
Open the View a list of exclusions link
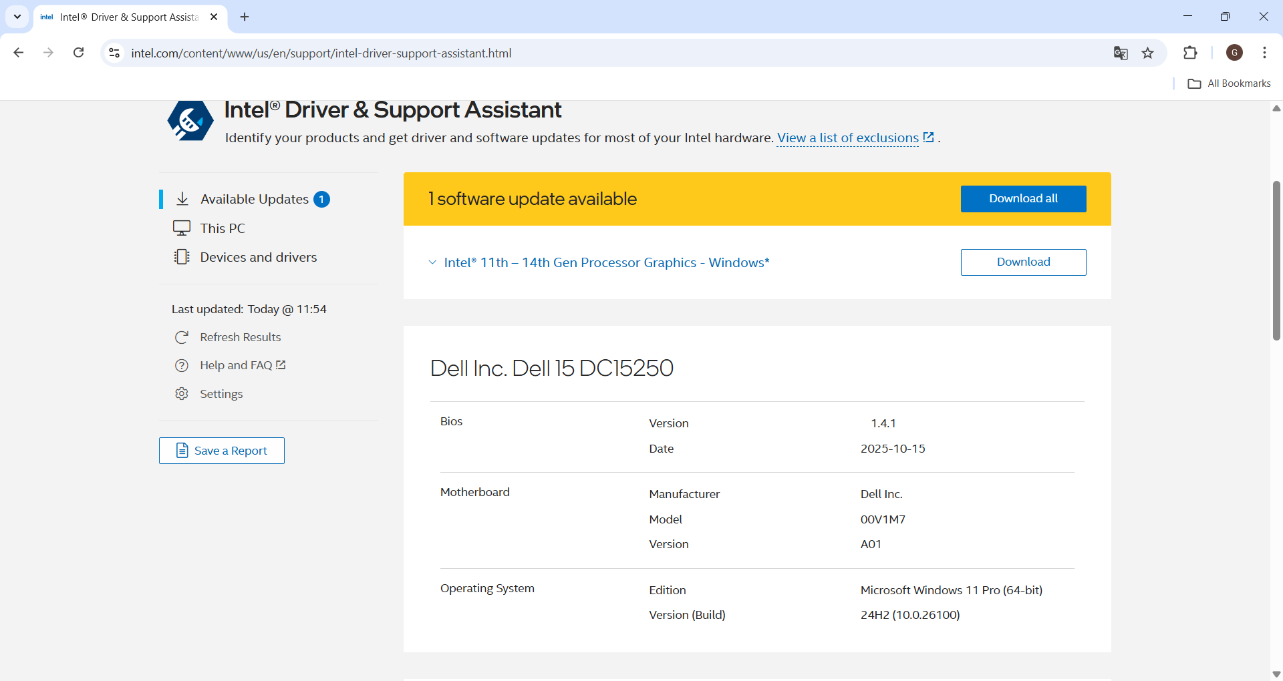(x=847, y=138)
